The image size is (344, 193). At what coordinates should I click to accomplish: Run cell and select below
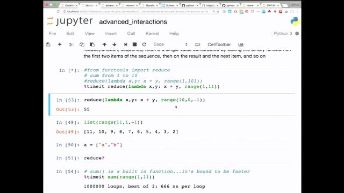pyautogui.click(x=125, y=44)
